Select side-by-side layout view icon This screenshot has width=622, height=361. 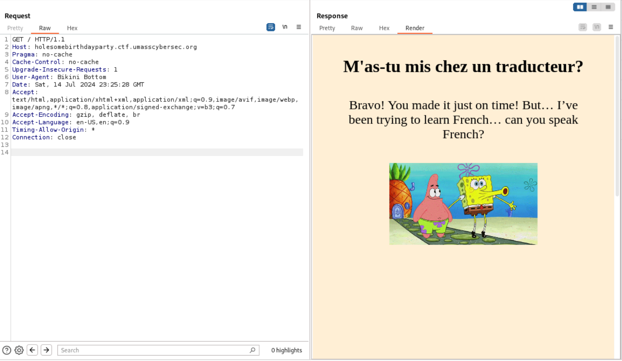(x=580, y=7)
